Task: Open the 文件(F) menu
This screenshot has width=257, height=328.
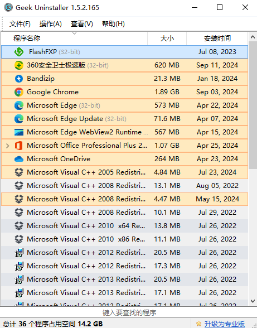Action: point(20,24)
